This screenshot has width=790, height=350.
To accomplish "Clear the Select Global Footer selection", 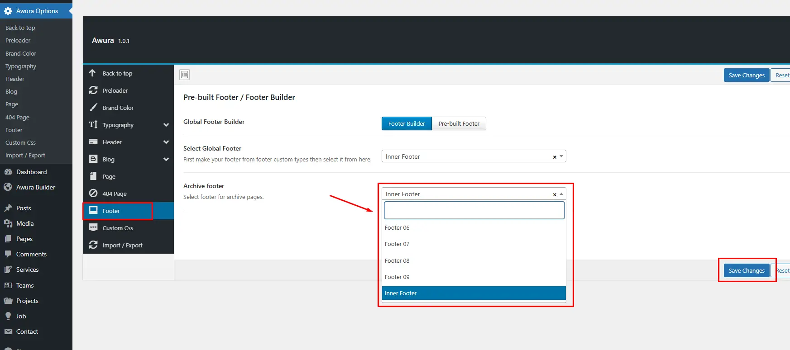I will (x=555, y=157).
